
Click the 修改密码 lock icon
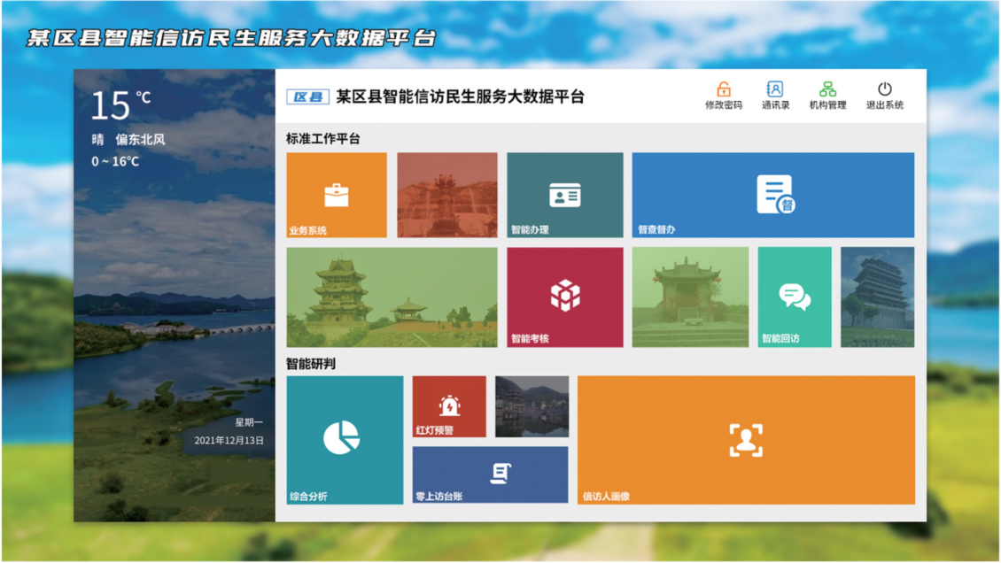tap(724, 90)
